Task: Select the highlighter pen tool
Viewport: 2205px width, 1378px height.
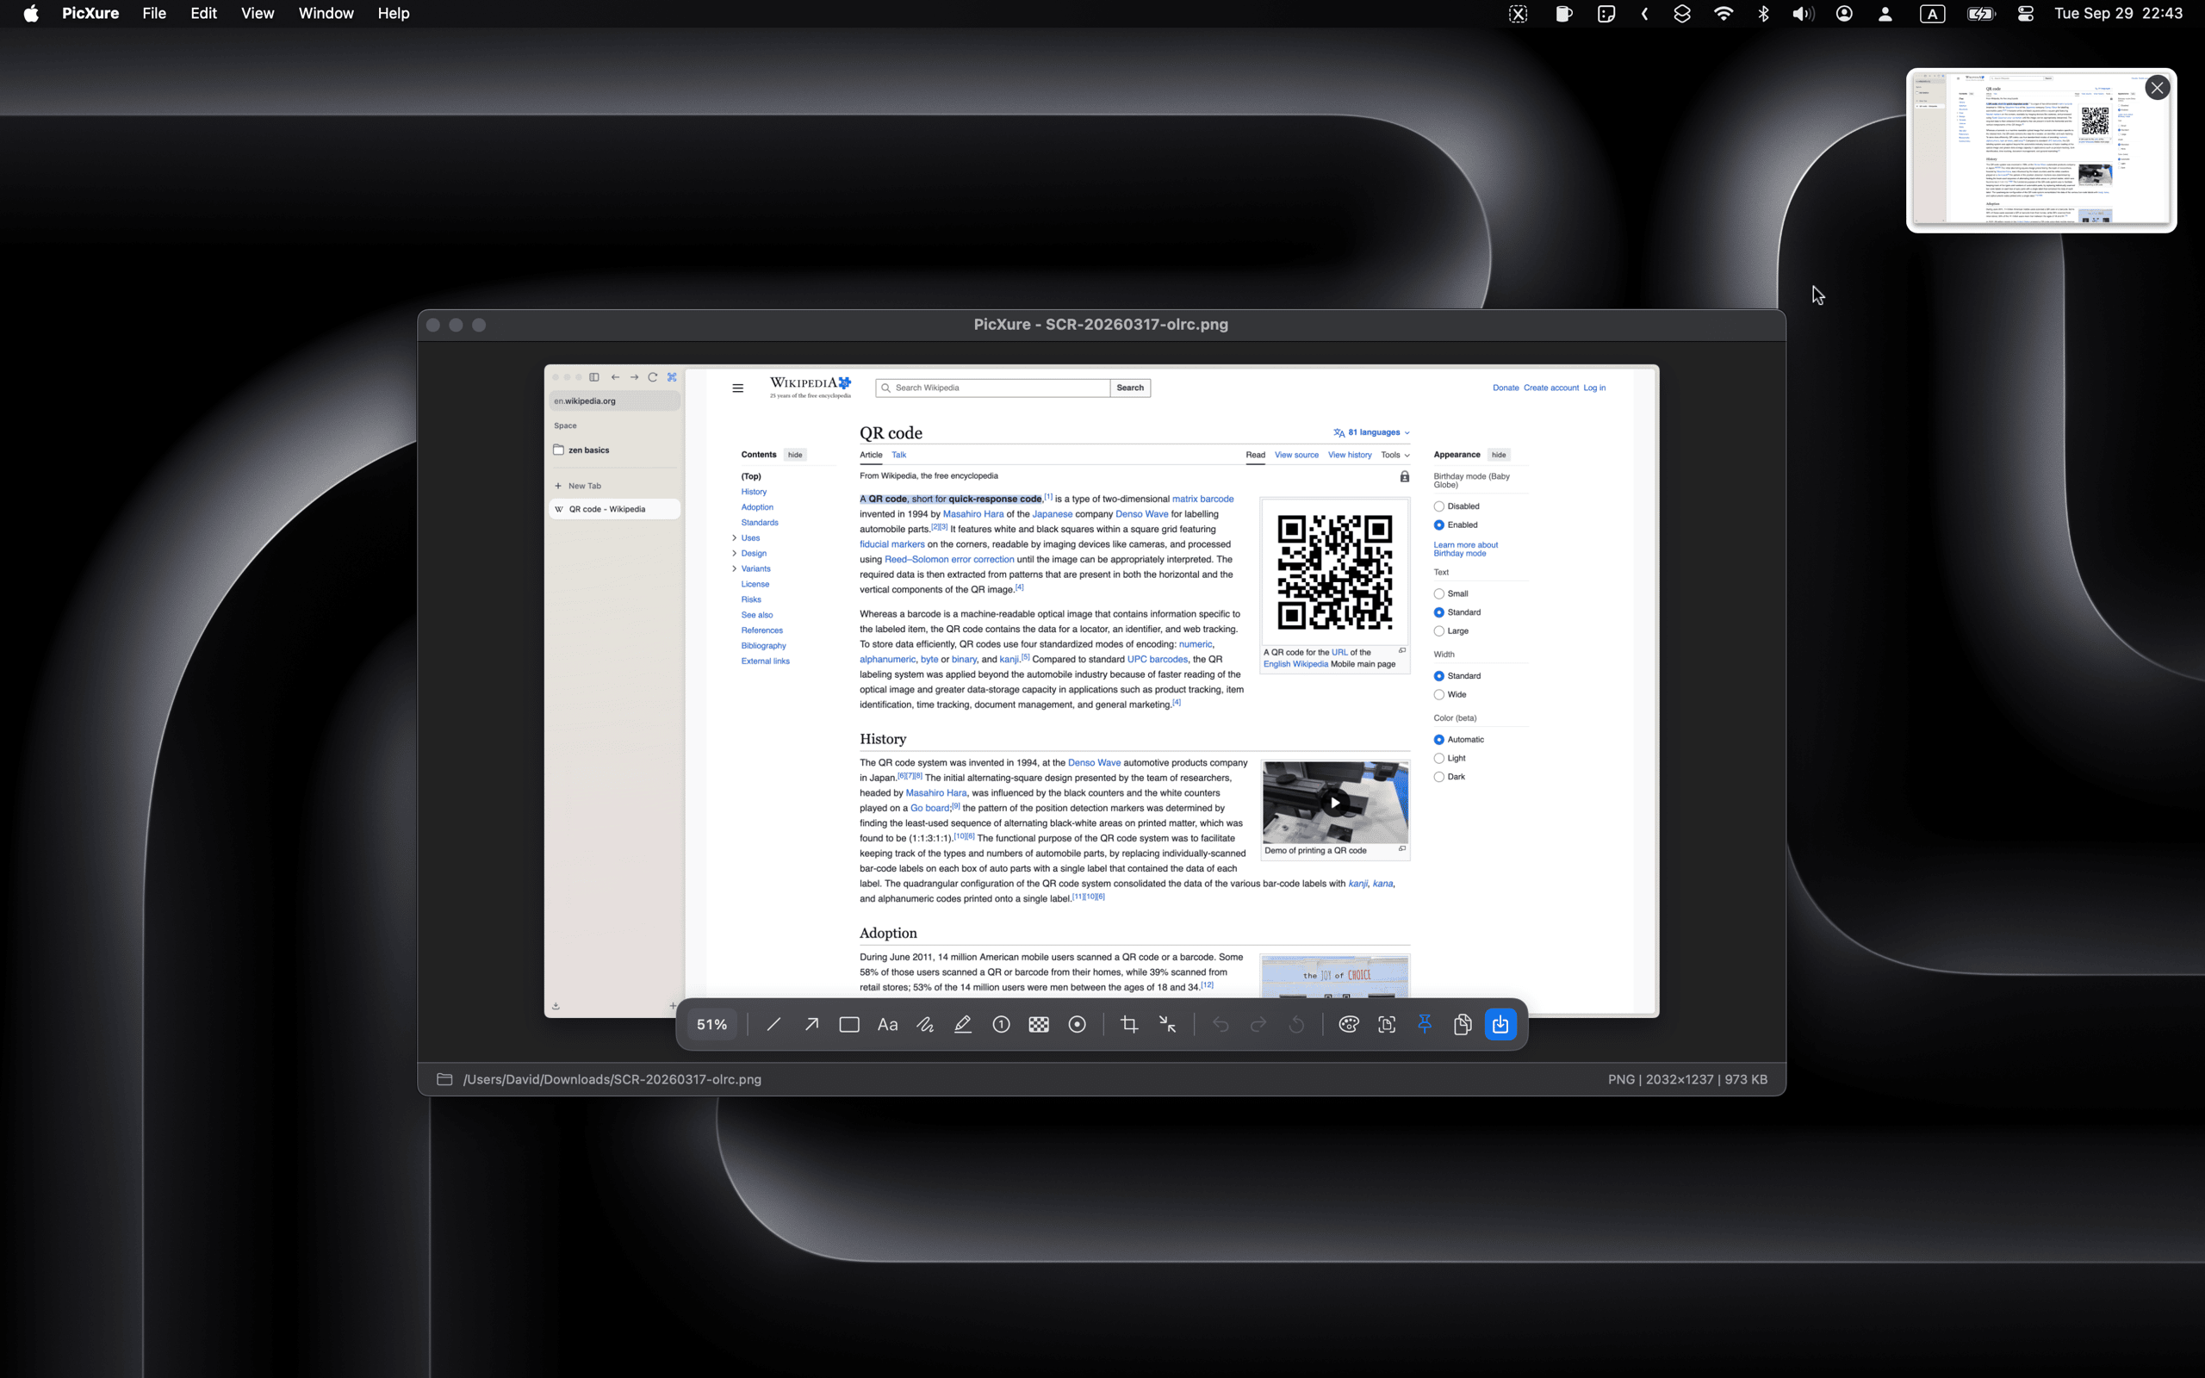Action: (x=963, y=1024)
